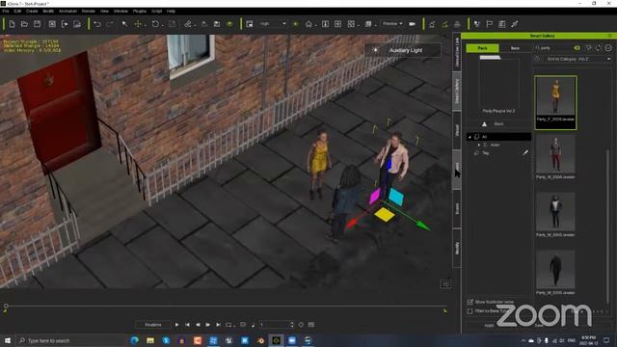Click the Redo arrow icon

pos(110,24)
